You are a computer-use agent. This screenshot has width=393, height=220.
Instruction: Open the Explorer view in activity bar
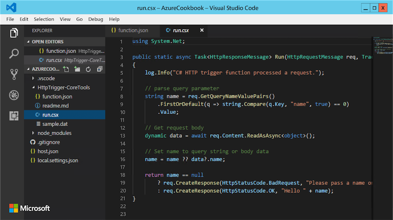(x=14, y=33)
